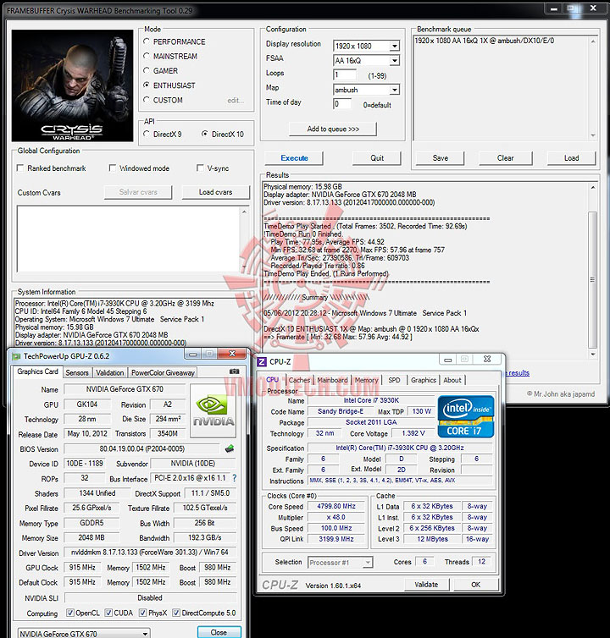Screen dimensions: 610x638
Task: Toggle PhysX checkbox in GPU-Z
Action: click(x=142, y=613)
